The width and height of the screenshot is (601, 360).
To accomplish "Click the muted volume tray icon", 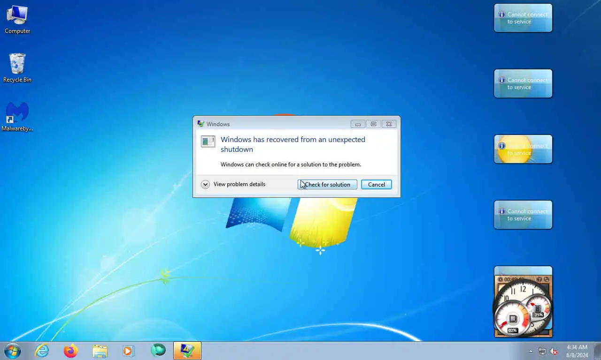I will click(554, 351).
